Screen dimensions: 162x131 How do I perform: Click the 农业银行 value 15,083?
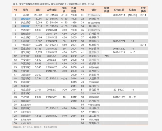pyautogui.click(x=38, y=22)
